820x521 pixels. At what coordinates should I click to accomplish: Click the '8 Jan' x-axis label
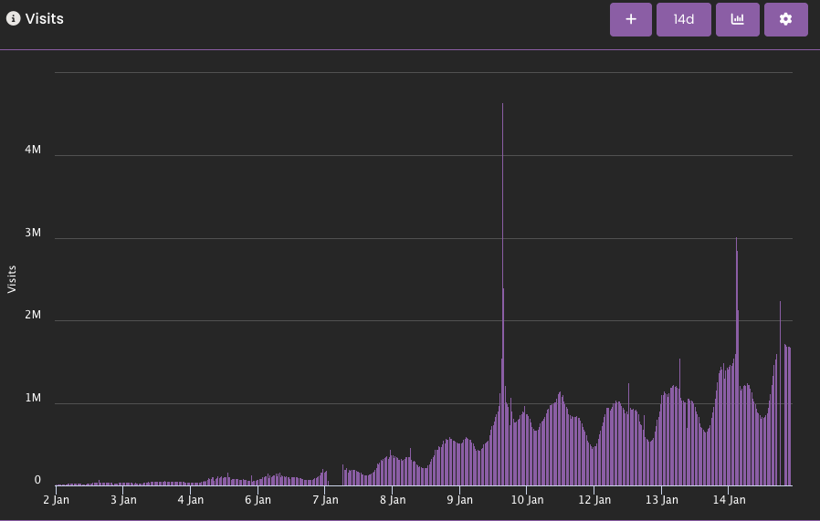coord(393,500)
